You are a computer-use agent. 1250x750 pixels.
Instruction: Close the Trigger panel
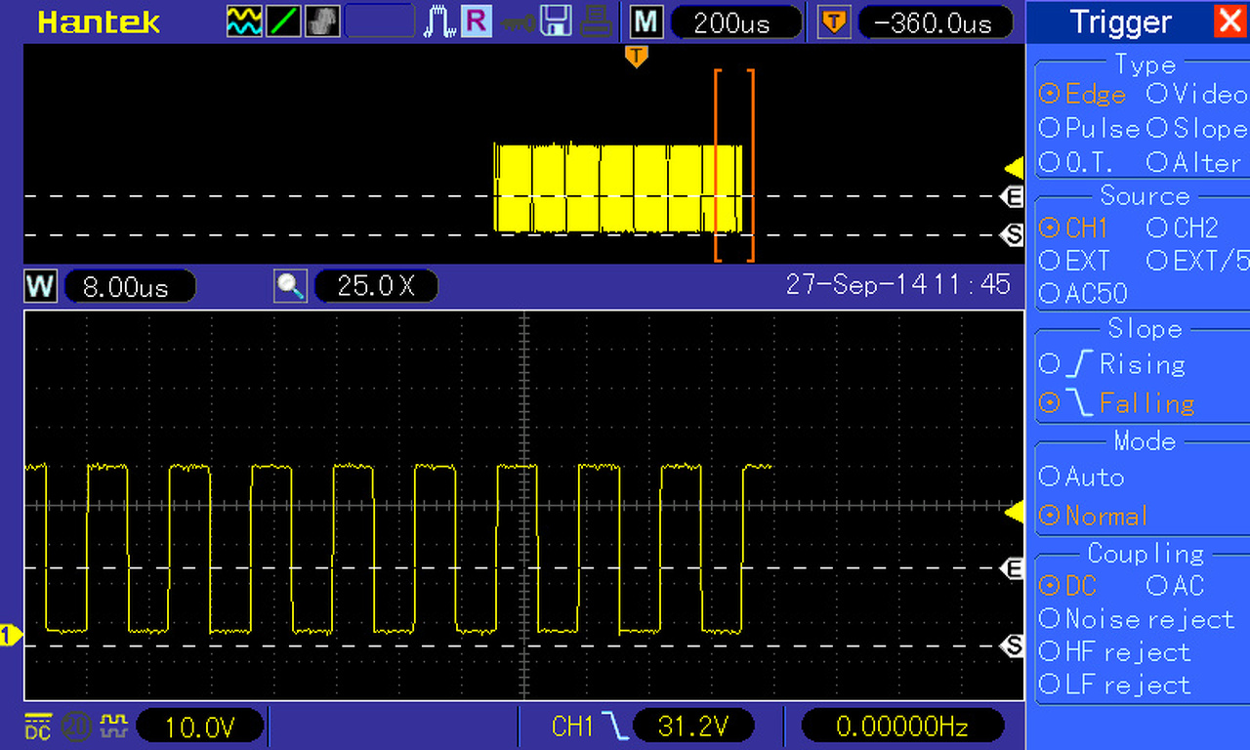tap(1229, 21)
